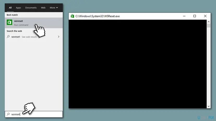This screenshot has height=121, width=216.
Task: Open wsreset See web results entry
Action: [x=34, y=37]
